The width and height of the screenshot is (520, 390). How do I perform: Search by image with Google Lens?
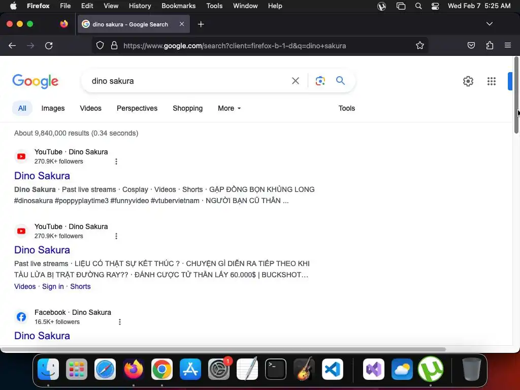[x=320, y=81]
